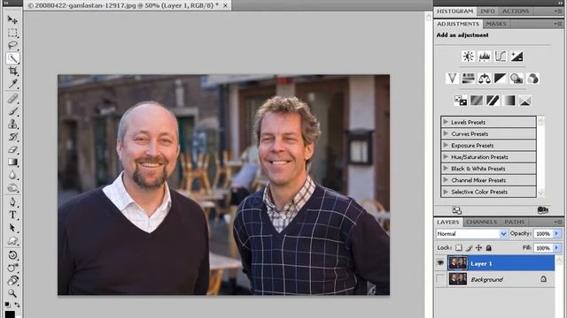Add an Invert adjustment
This screenshot has width=567, height=318.
coord(461,100)
